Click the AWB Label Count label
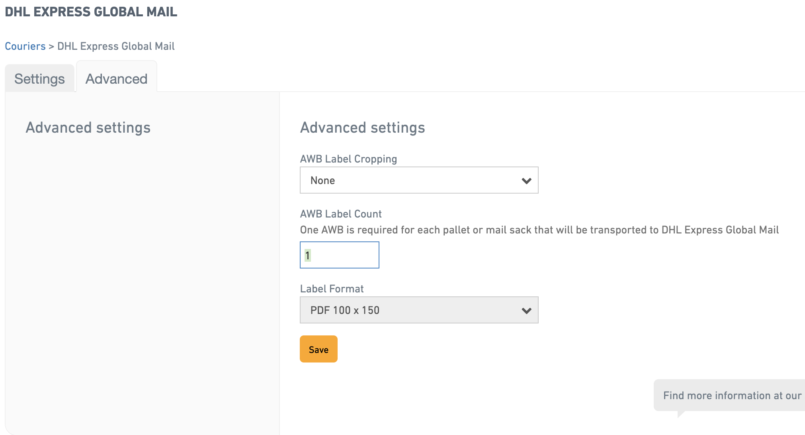Screen dimensions: 805x435 [340, 214]
